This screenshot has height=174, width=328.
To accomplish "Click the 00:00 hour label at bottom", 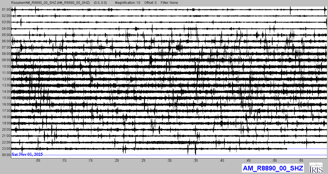I will [x=6, y=155].
